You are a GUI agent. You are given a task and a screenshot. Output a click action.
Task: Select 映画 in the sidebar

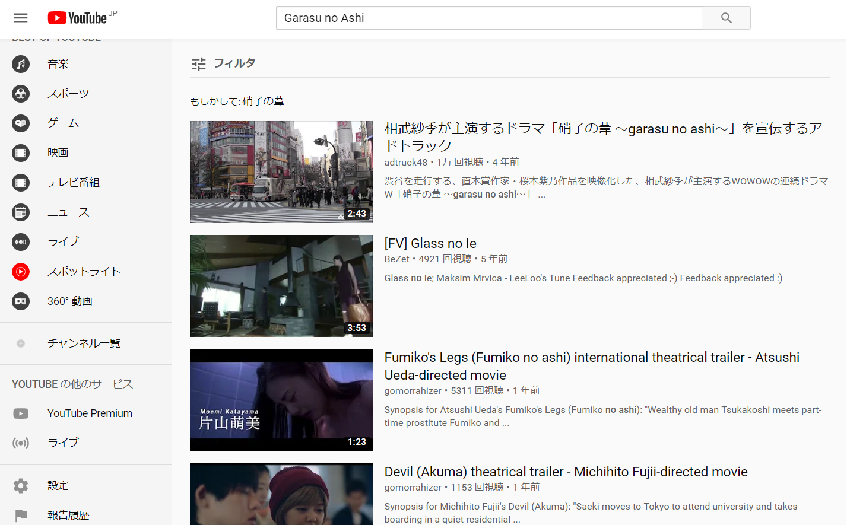58,152
